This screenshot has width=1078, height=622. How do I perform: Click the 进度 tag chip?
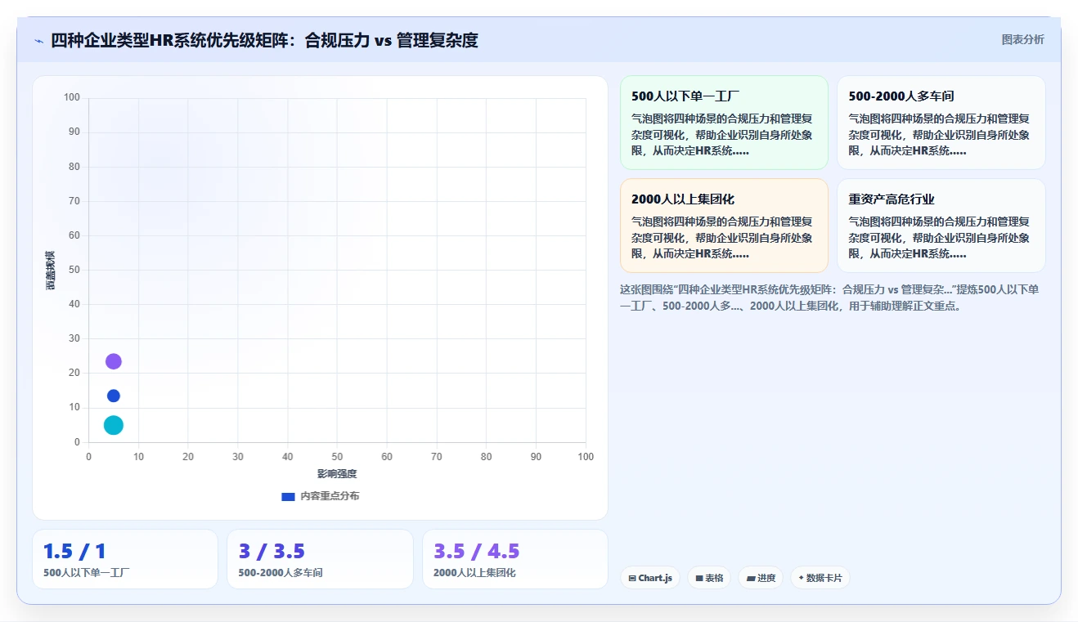pyautogui.click(x=761, y=578)
